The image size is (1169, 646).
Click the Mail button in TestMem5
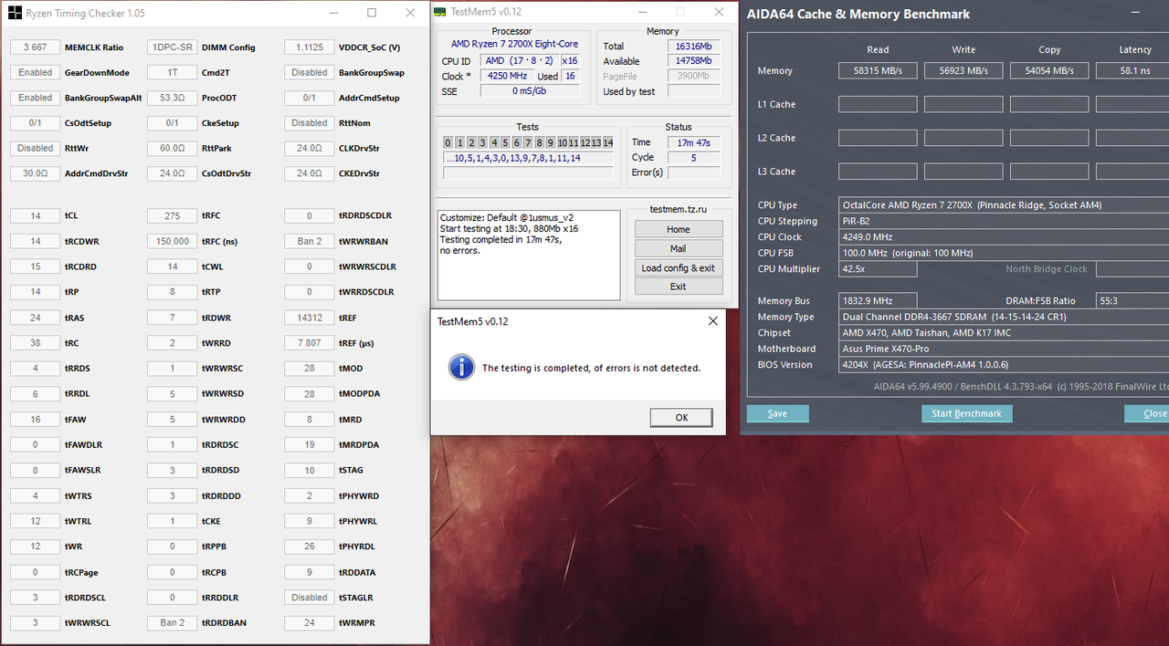tap(679, 248)
